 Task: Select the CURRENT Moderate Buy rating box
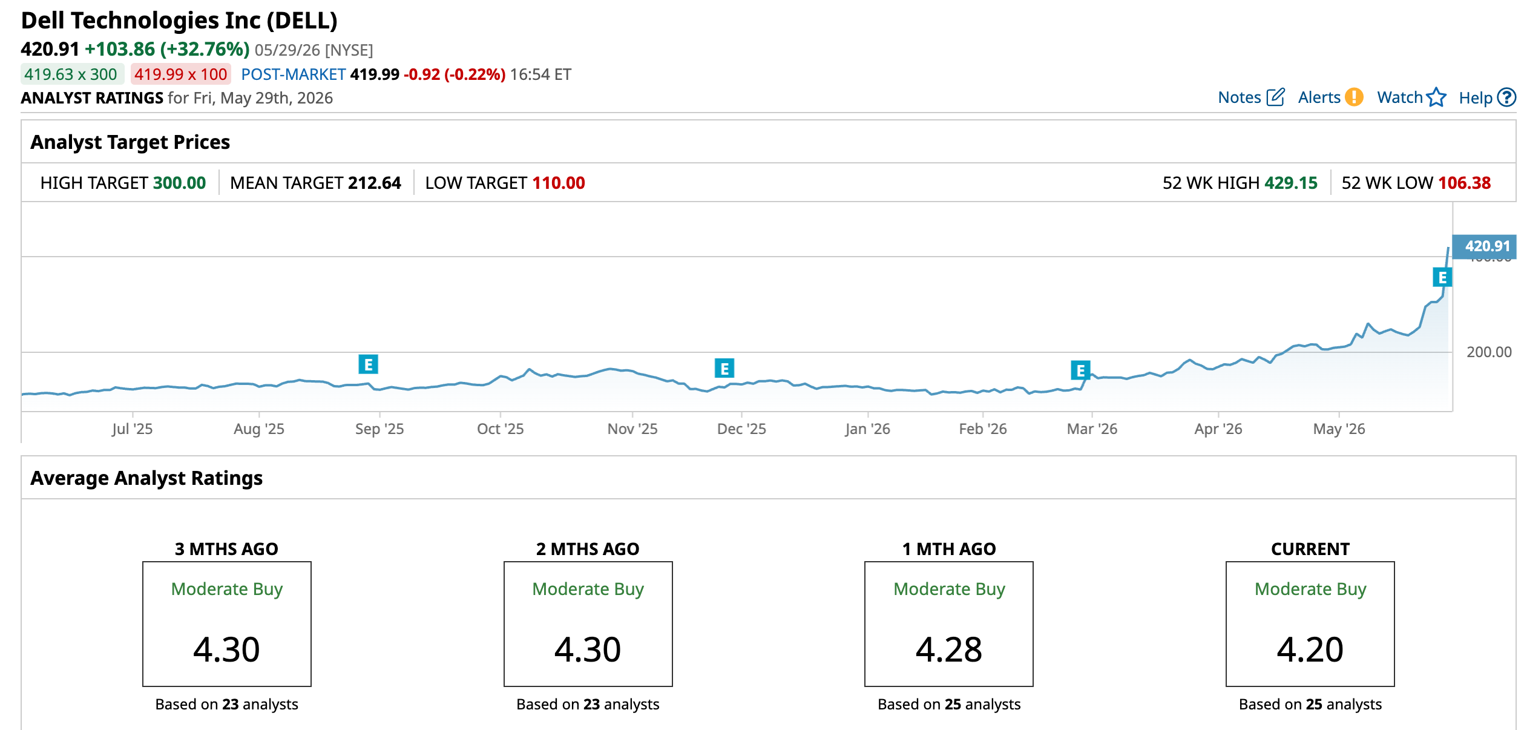tap(1310, 624)
